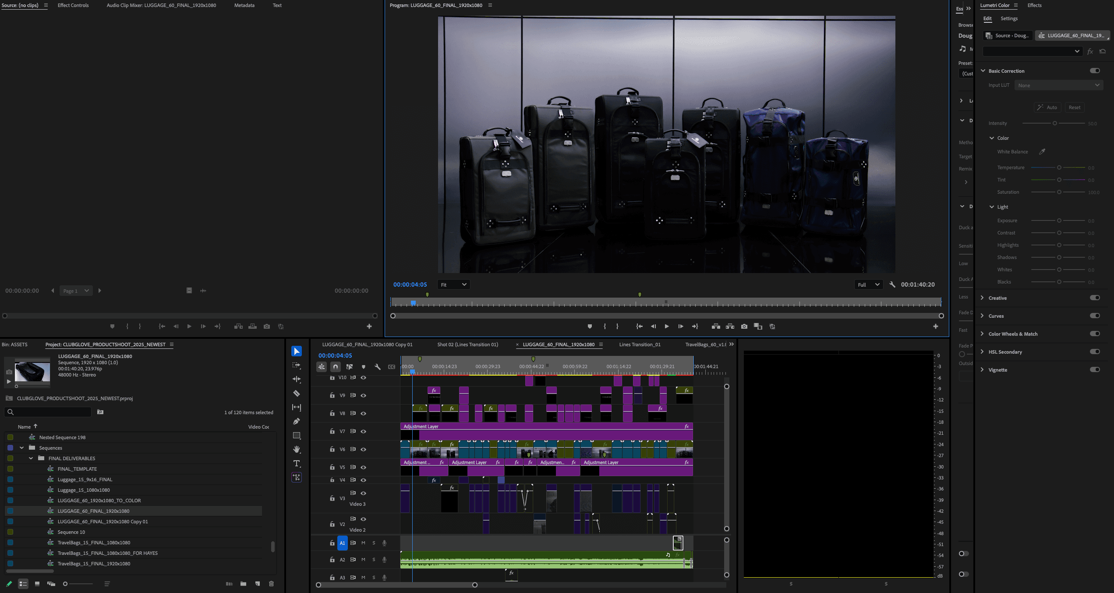The height and width of the screenshot is (593, 1114).
Task: Select the Hand tool
Action: point(297,449)
